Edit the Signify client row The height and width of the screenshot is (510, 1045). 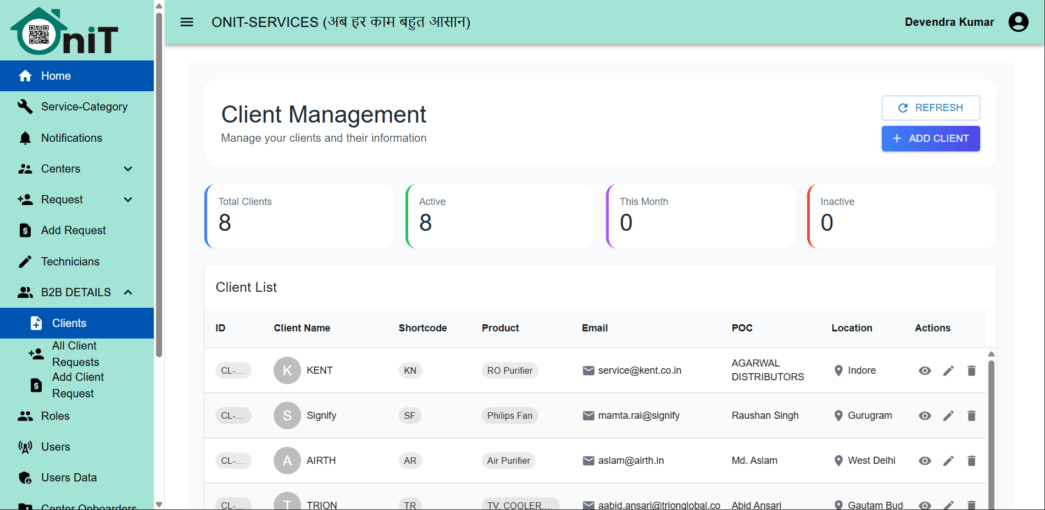click(948, 415)
